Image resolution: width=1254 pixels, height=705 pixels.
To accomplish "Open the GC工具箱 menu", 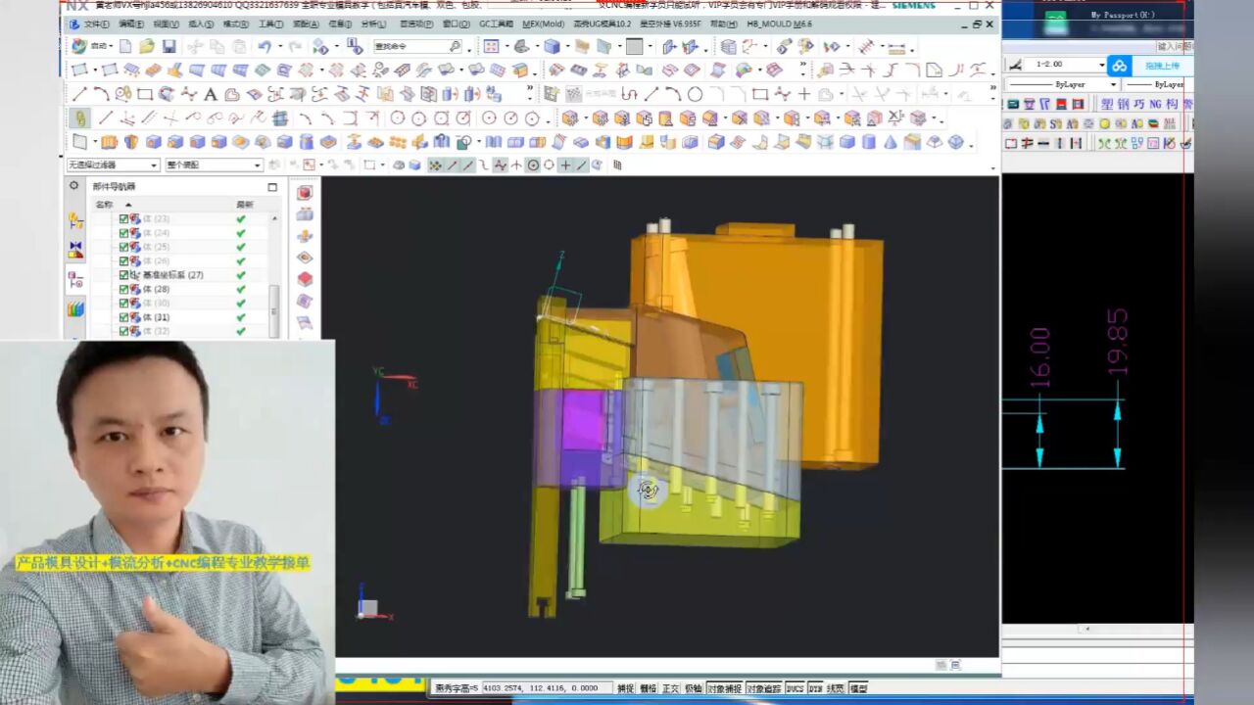I will pos(496,23).
